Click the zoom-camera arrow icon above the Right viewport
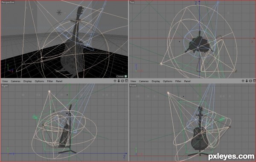 tap(119, 81)
